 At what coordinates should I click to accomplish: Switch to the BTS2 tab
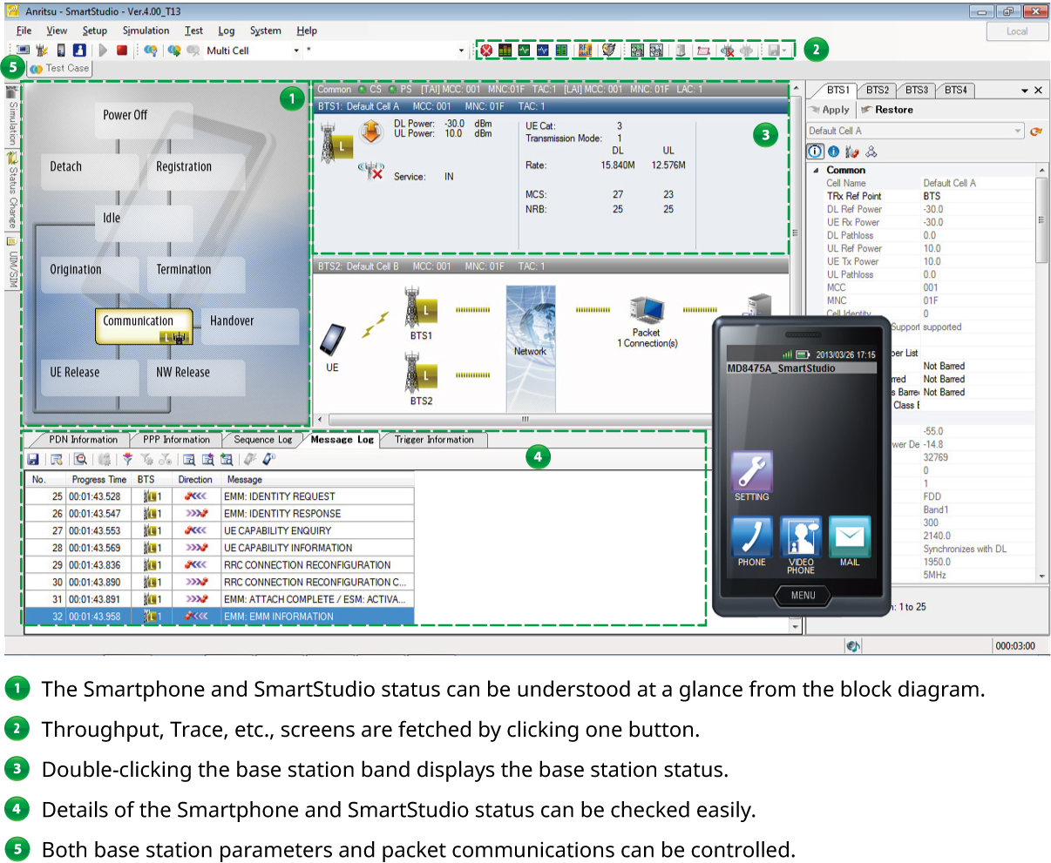pyautogui.click(x=877, y=90)
